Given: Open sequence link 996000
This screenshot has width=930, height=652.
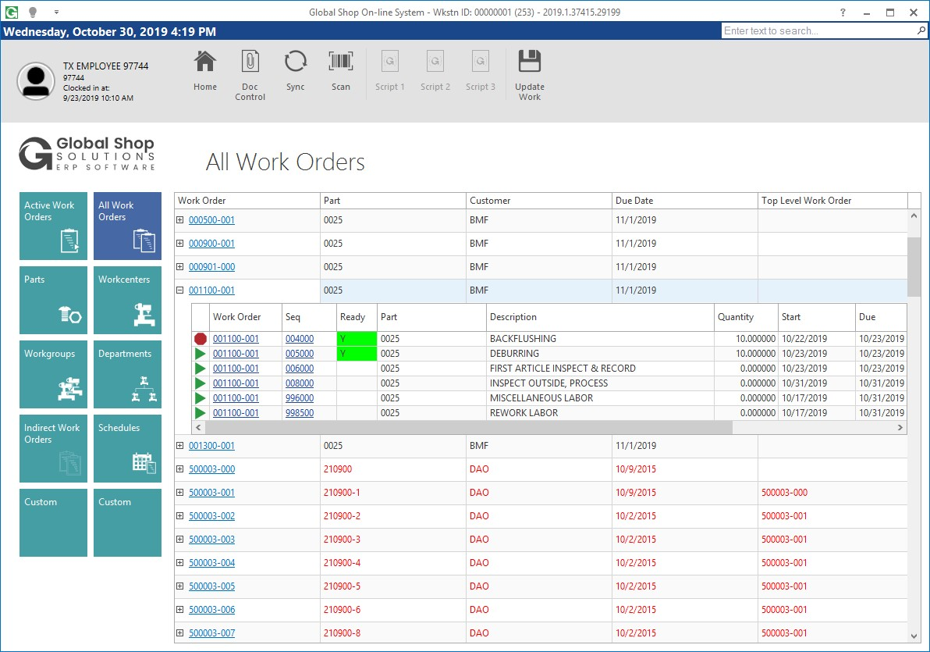Looking at the screenshot, I should point(300,398).
